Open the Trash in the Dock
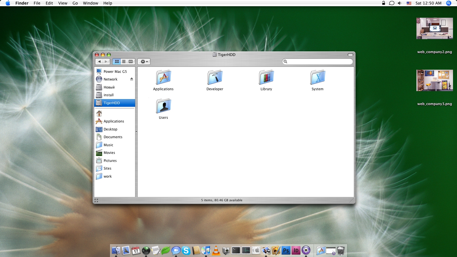The width and height of the screenshot is (457, 257). coord(341,250)
